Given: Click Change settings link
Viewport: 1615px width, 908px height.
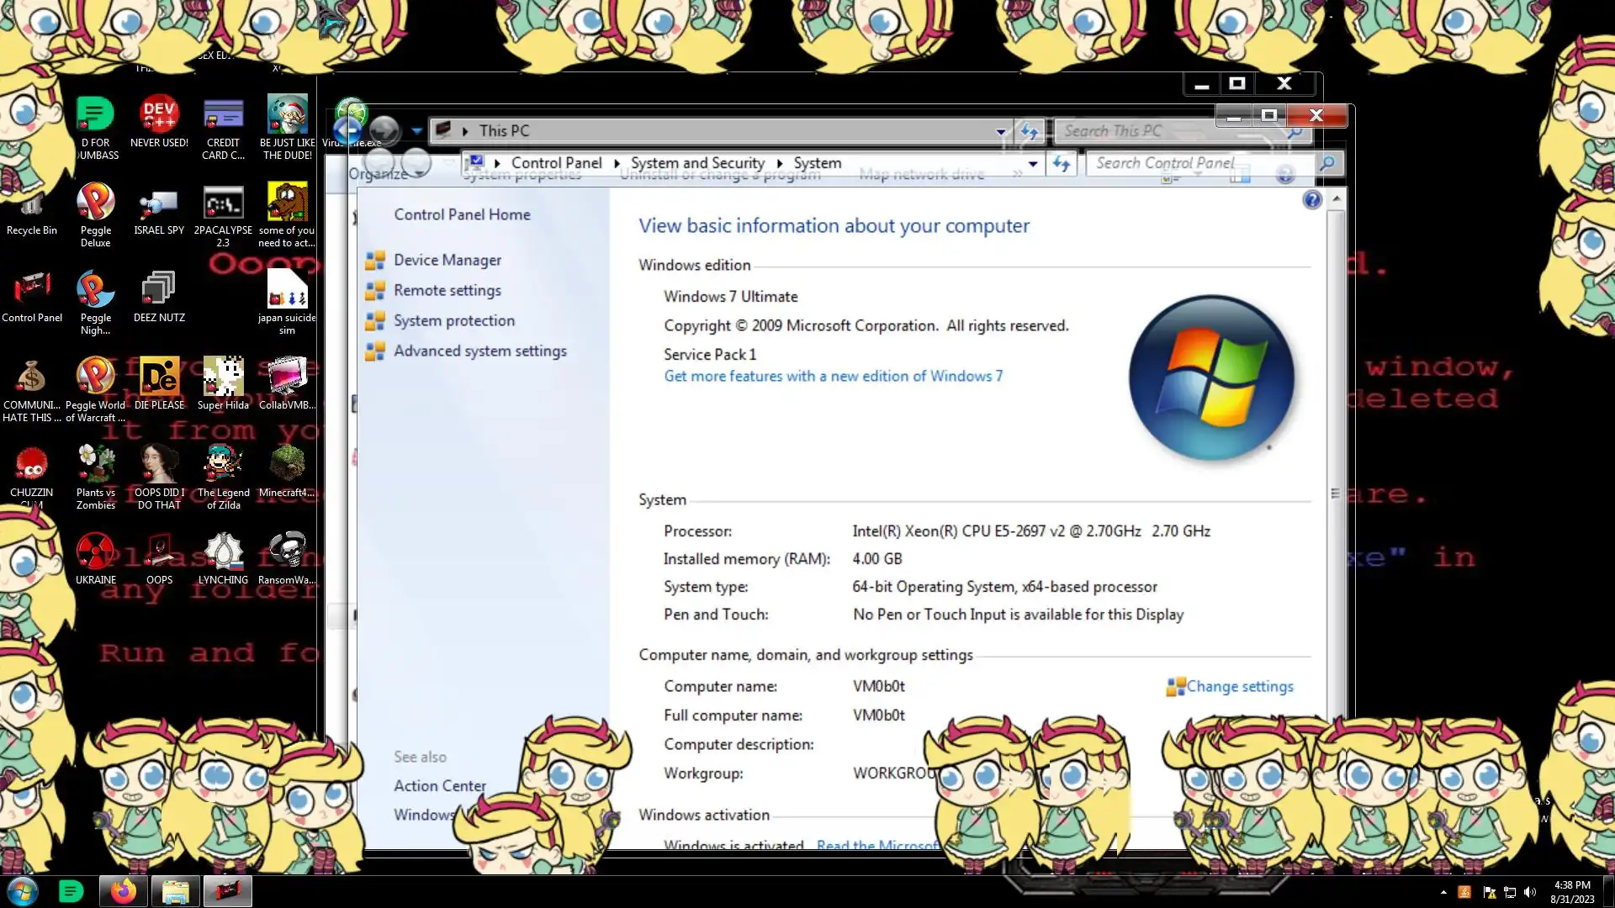Looking at the screenshot, I should click(1239, 686).
